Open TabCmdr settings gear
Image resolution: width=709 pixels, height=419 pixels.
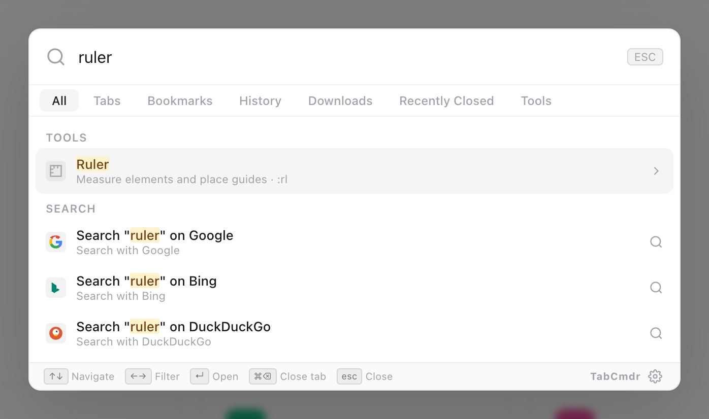(x=655, y=376)
